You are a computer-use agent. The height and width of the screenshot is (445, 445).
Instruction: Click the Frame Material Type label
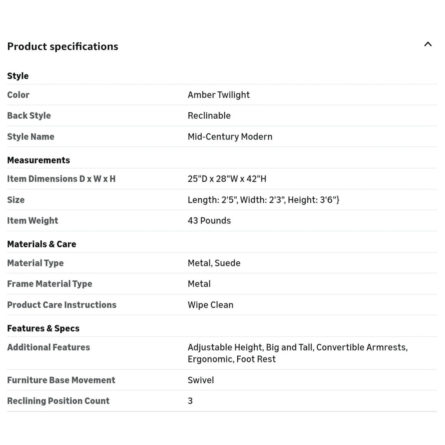point(50,284)
